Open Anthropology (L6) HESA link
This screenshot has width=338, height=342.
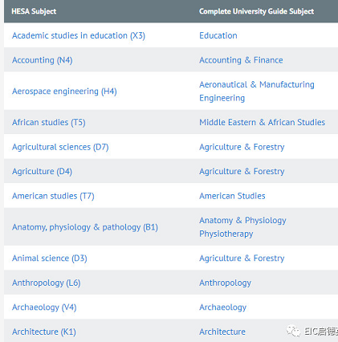(x=47, y=283)
